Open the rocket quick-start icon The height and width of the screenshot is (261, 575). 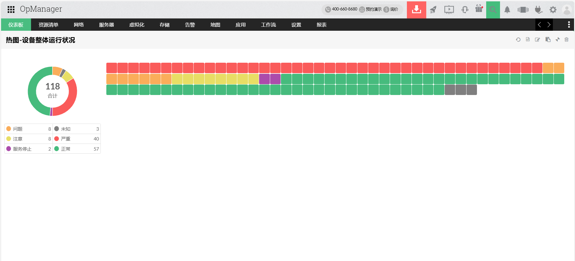tap(433, 10)
